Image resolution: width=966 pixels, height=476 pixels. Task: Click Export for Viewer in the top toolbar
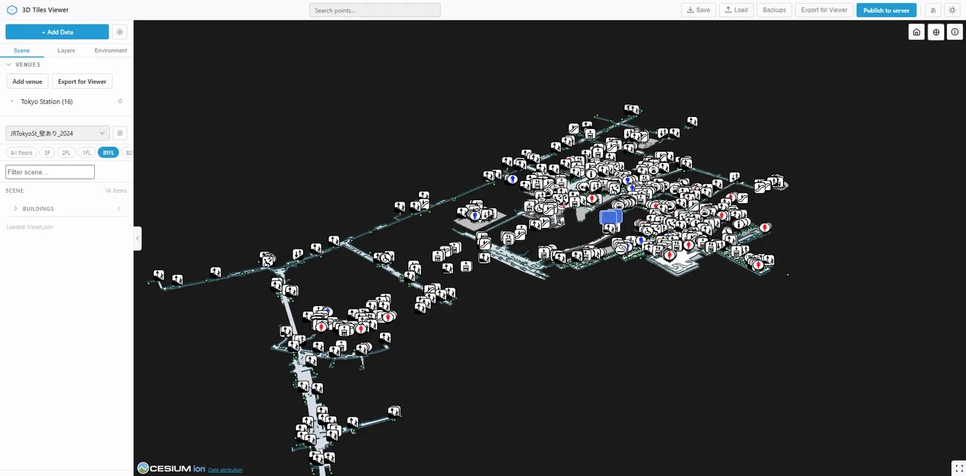[x=824, y=10]
